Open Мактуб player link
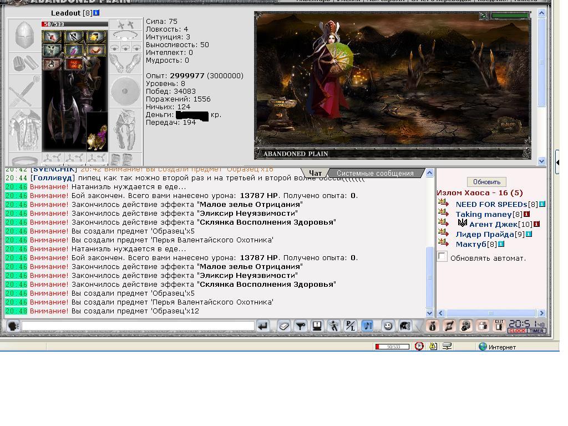Image resolution: width=568 pixels, height=426 pixels. point(471,244)
